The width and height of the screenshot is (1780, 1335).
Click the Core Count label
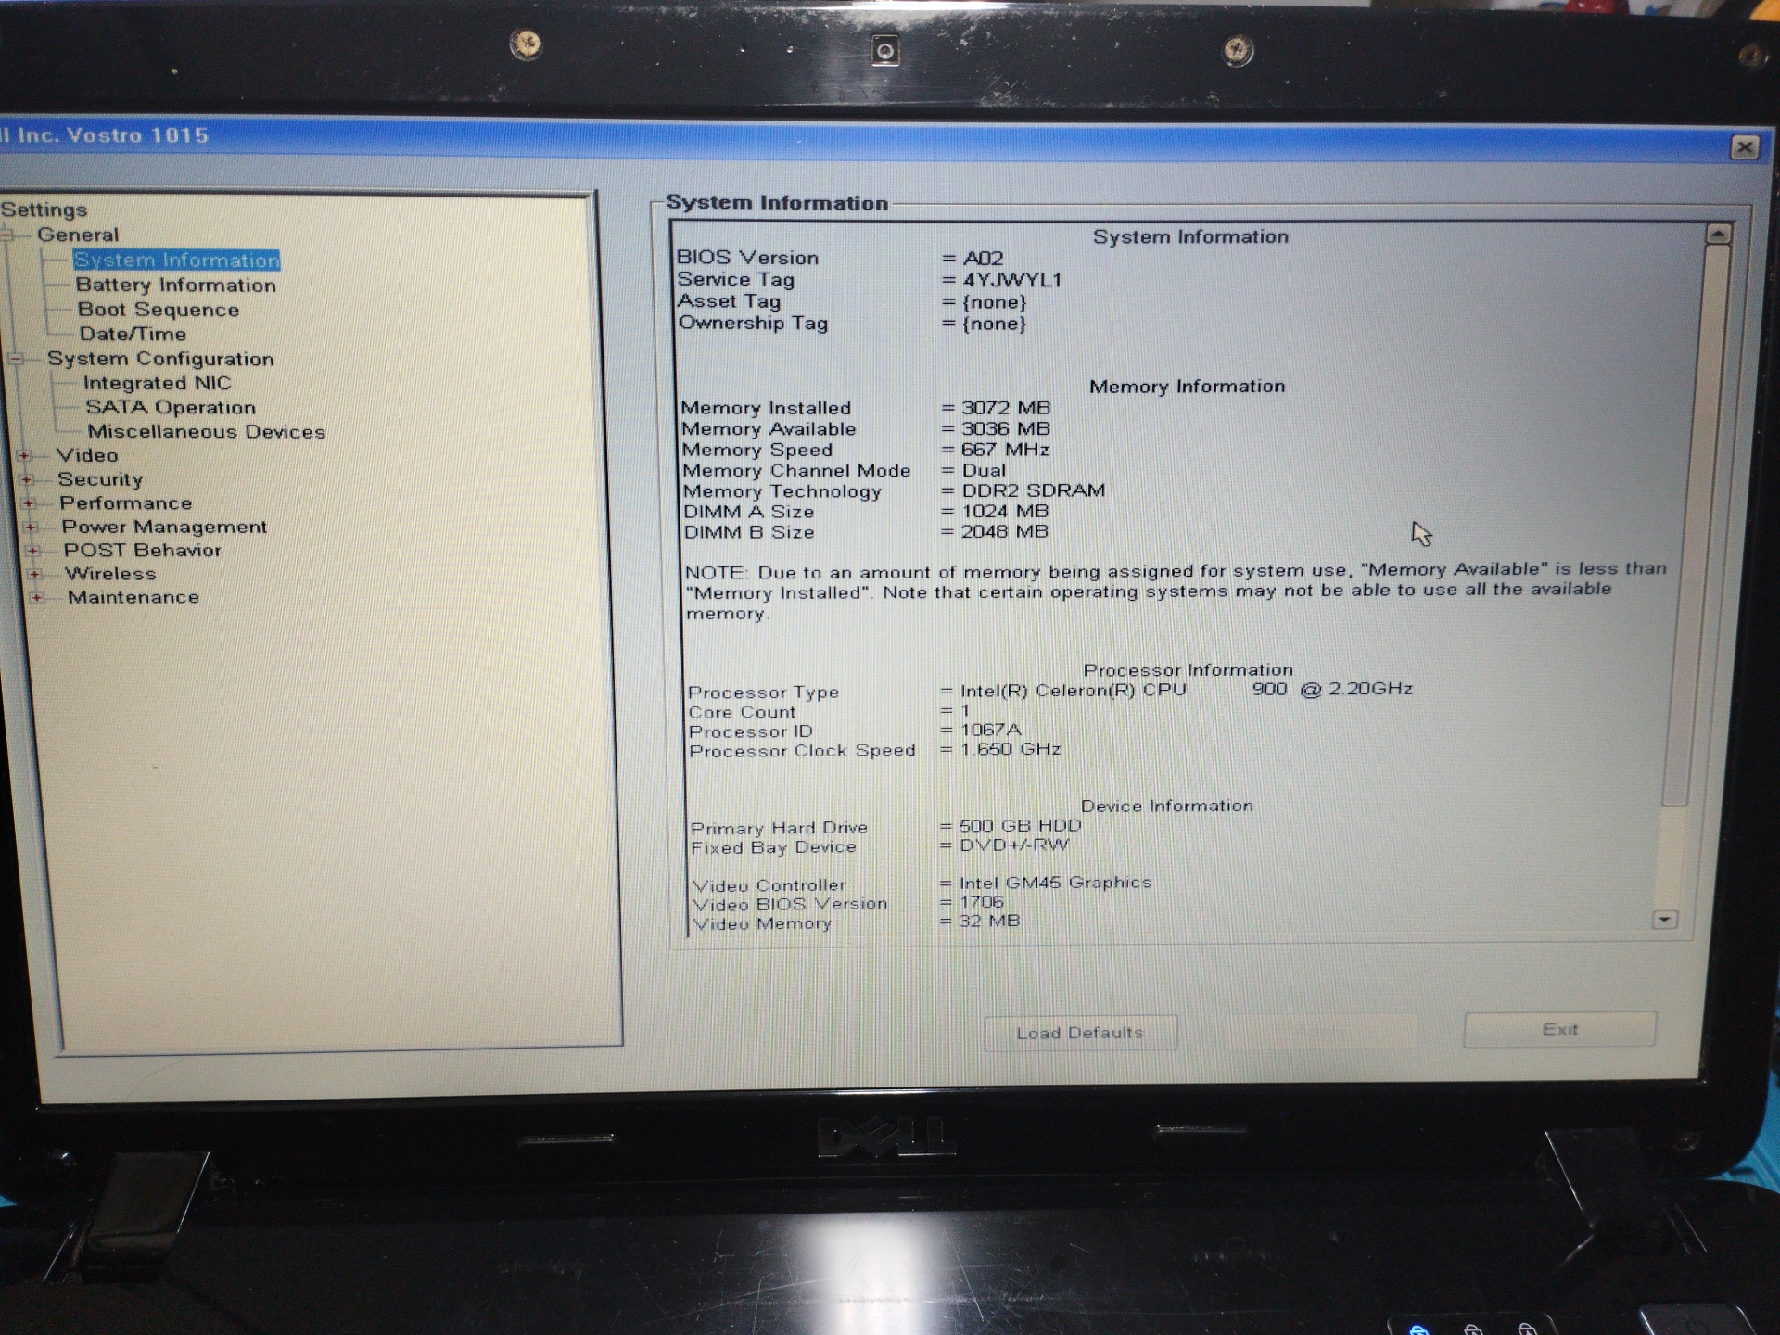click(742, 712)
